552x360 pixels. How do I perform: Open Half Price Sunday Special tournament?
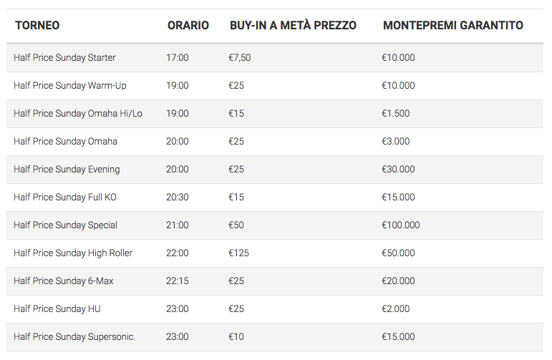pyautogui.click(x=65, y=225)
